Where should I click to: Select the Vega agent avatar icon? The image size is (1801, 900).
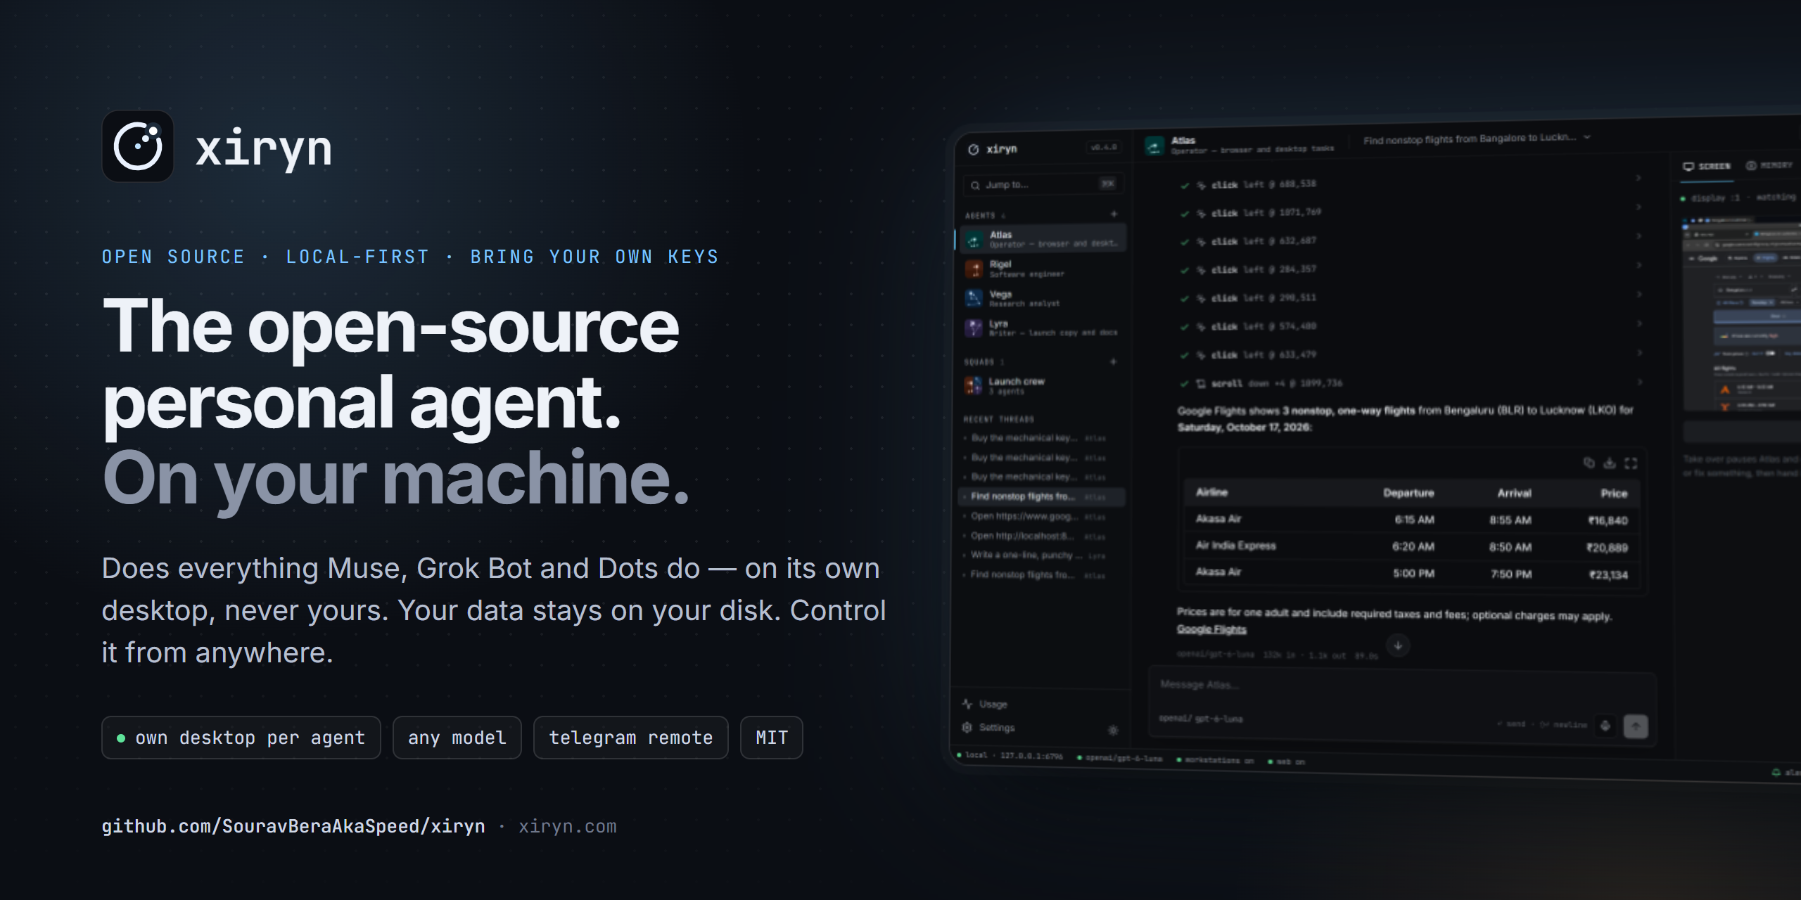pyautogui.click(x=974, y=298)
